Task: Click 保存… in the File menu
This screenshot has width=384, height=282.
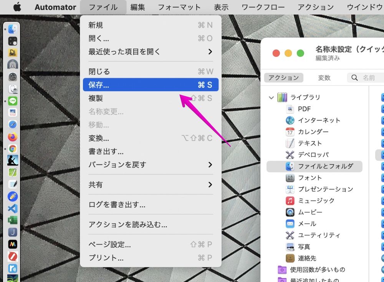Action: (151, 85)
